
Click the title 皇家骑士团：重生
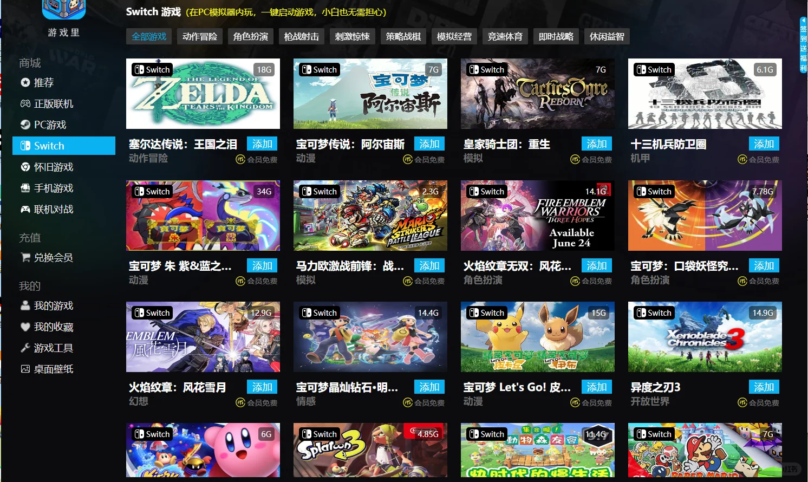tap(507, 144)
